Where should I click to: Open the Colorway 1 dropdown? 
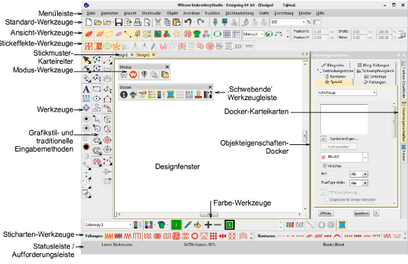pos(130,225)
